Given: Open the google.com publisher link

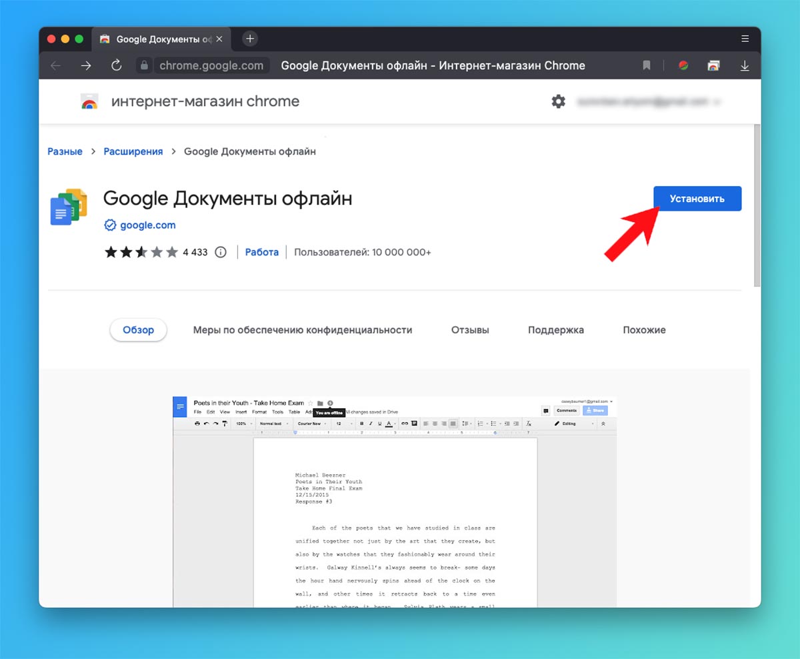Looking at the screenshot, I should tap(148, 225).
